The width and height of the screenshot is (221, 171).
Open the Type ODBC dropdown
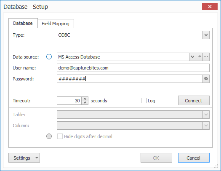[206, 35]
